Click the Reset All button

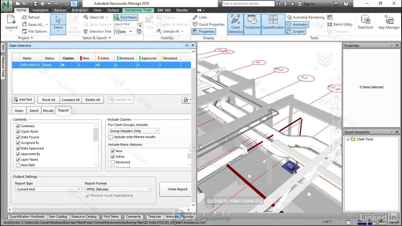(49, 100)
